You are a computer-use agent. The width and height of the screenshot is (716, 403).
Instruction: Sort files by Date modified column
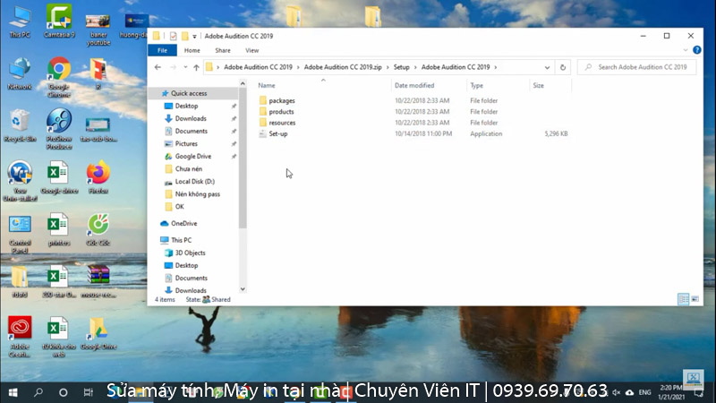pos(413,85)
